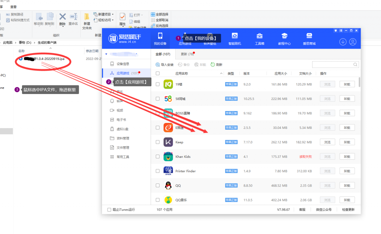Screen dimensions: 381x234
Task: Click 全部选择 in Explorer ribbon
Action: pyautogui.click(x=160, y=14)
